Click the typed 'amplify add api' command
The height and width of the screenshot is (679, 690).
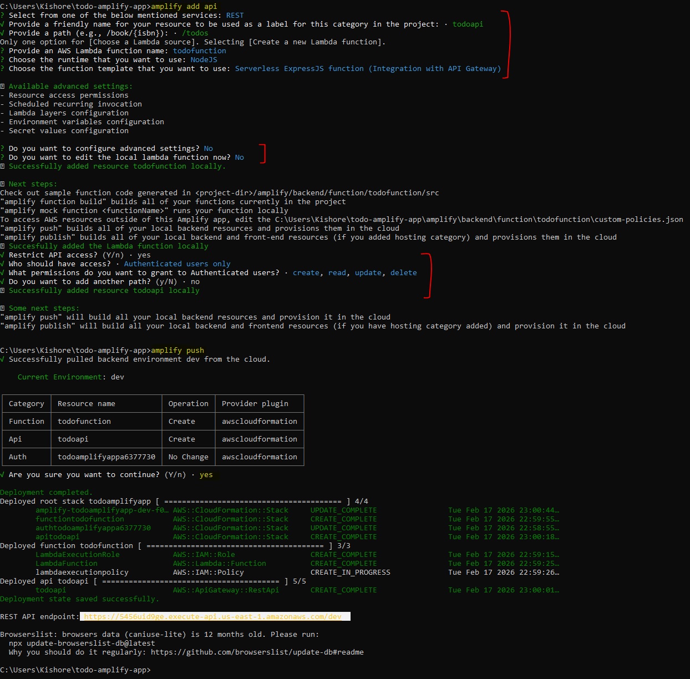coord(184,6)
